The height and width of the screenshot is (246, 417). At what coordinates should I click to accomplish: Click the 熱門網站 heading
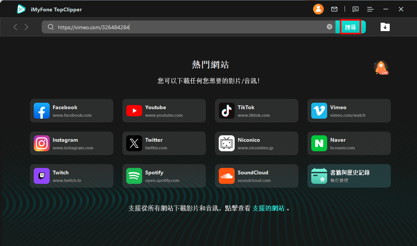210,64
